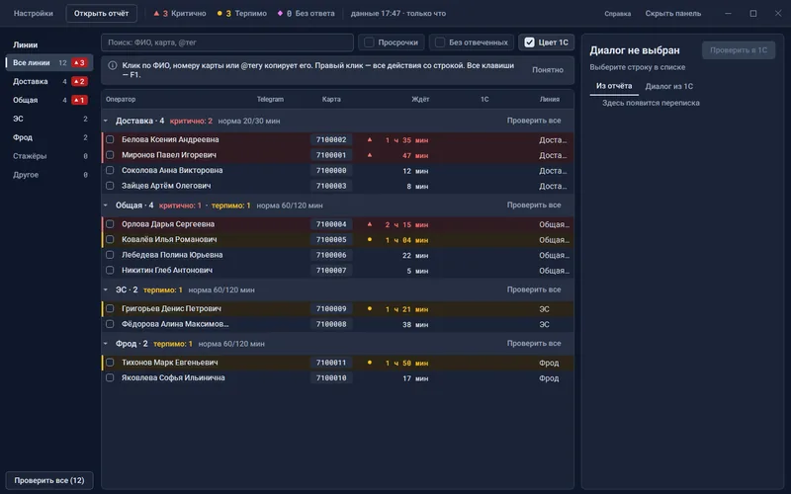Collapse the ЭС group
The width and height of the screenshot is (791, 494).
pos(106,289)
